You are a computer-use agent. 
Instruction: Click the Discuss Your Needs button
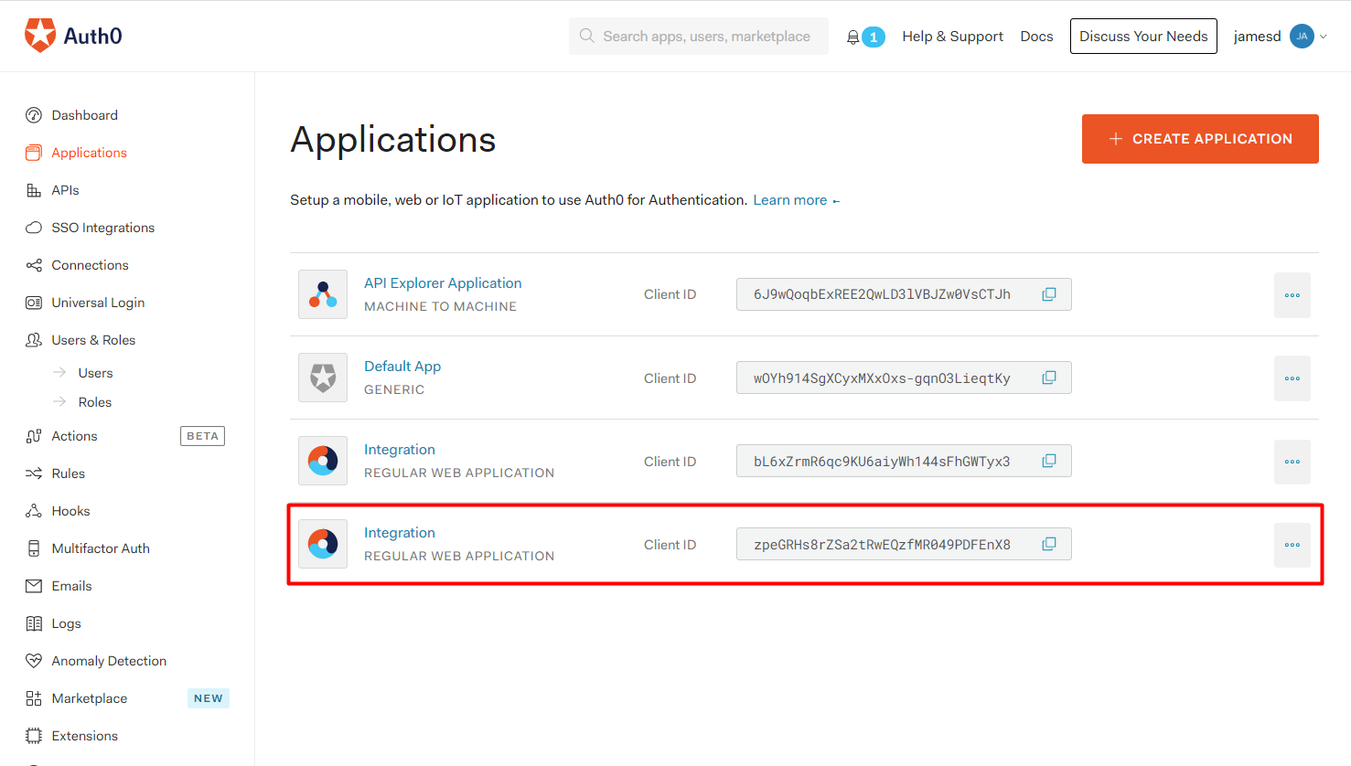(1143, 37)
